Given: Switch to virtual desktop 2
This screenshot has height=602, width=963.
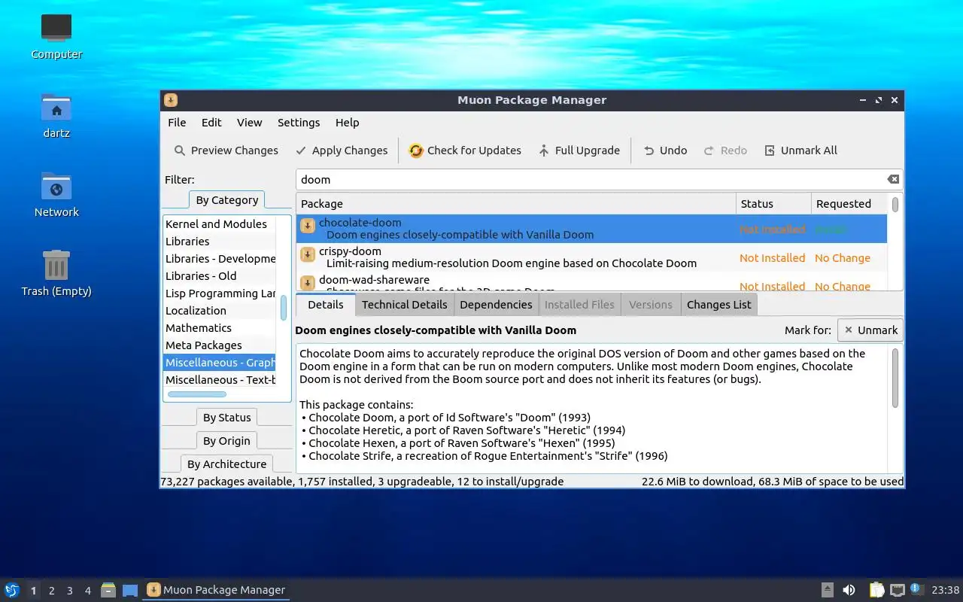Looking at the screenshot, I should pos(51,591).
